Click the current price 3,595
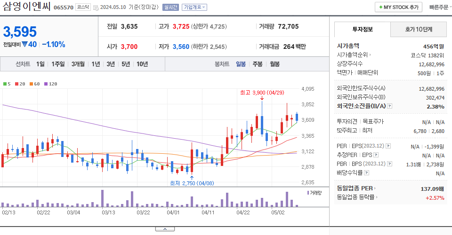 click(x=20, y=31)
